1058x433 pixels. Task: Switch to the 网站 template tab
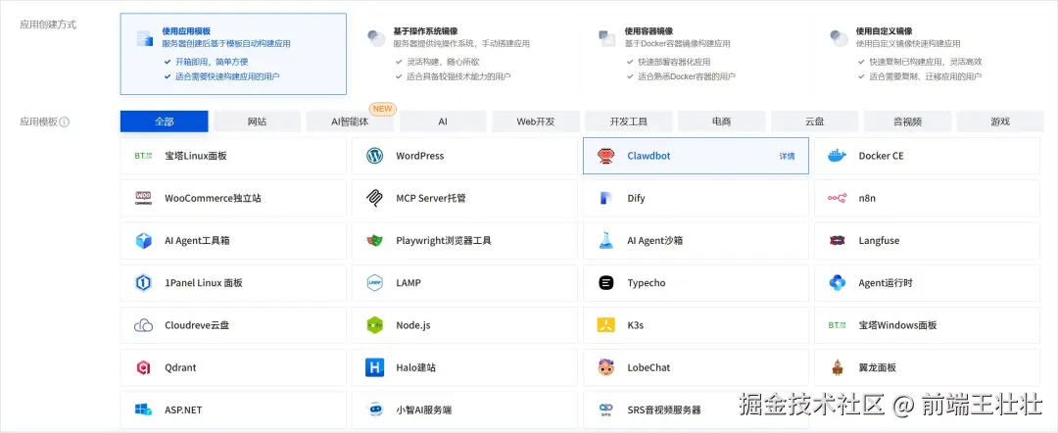pos(257,121)
